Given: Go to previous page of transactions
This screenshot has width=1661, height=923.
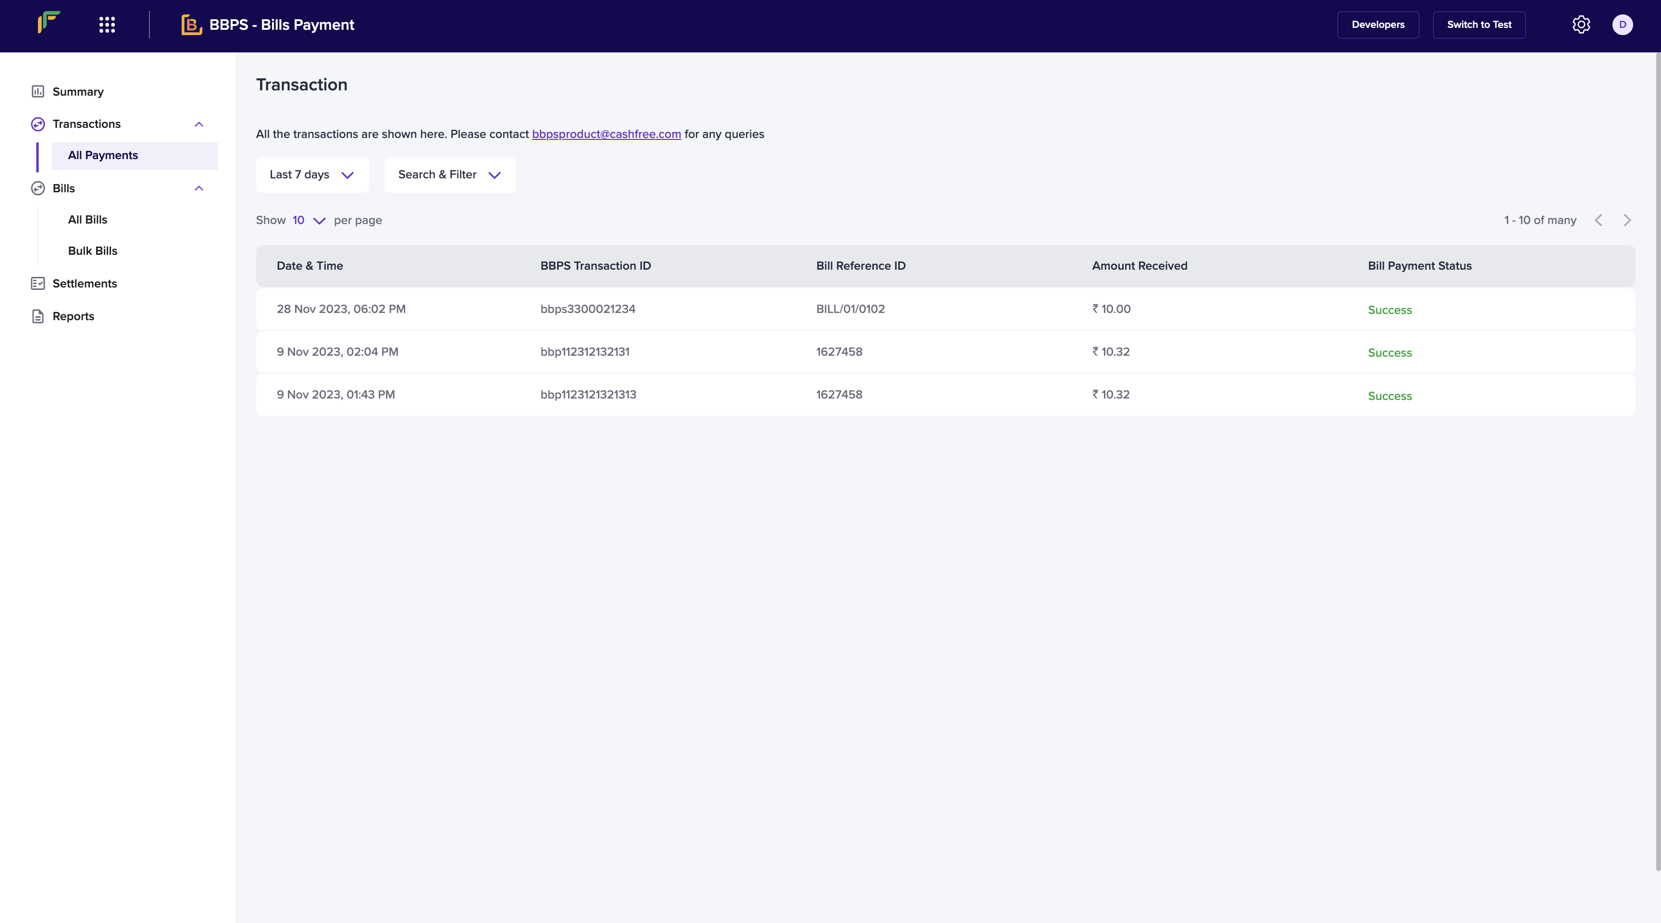Looking at the screenshot, I should click(1599, 221).
